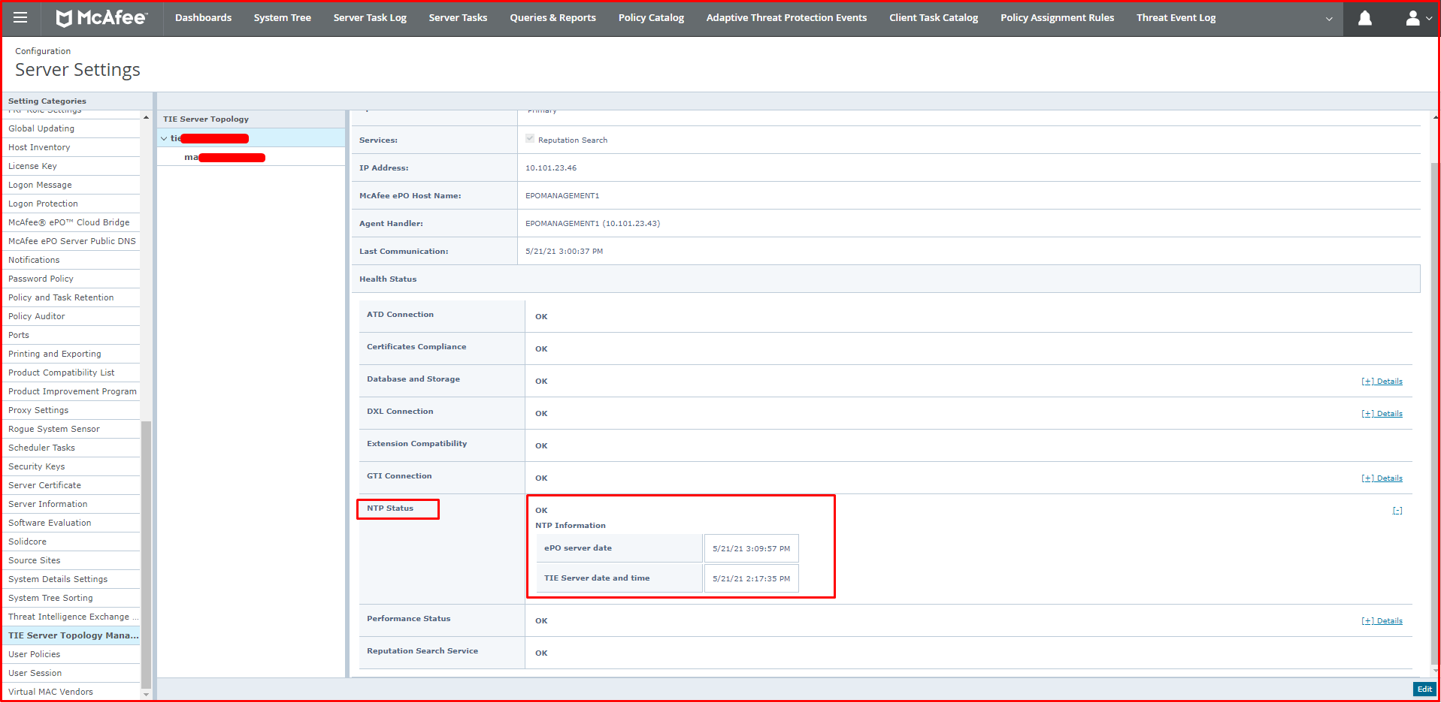Click the details pane vertical scrollbar
The image size is (1441, 703).
(x=1435, y=413)
